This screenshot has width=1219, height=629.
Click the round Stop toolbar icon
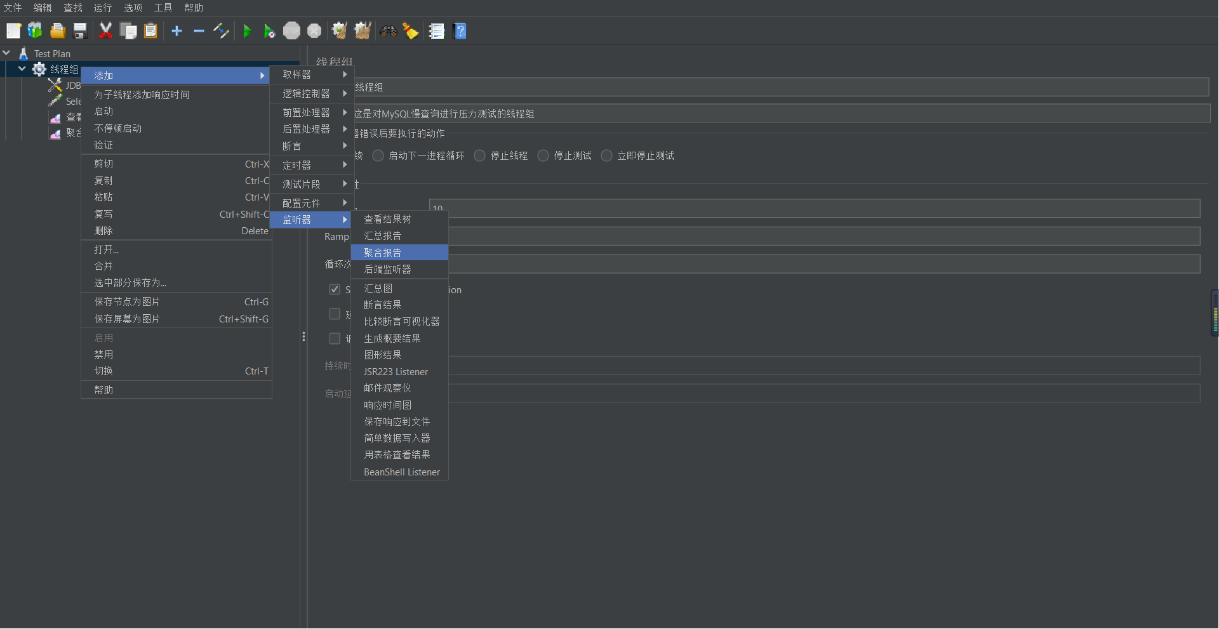(291, 30)
